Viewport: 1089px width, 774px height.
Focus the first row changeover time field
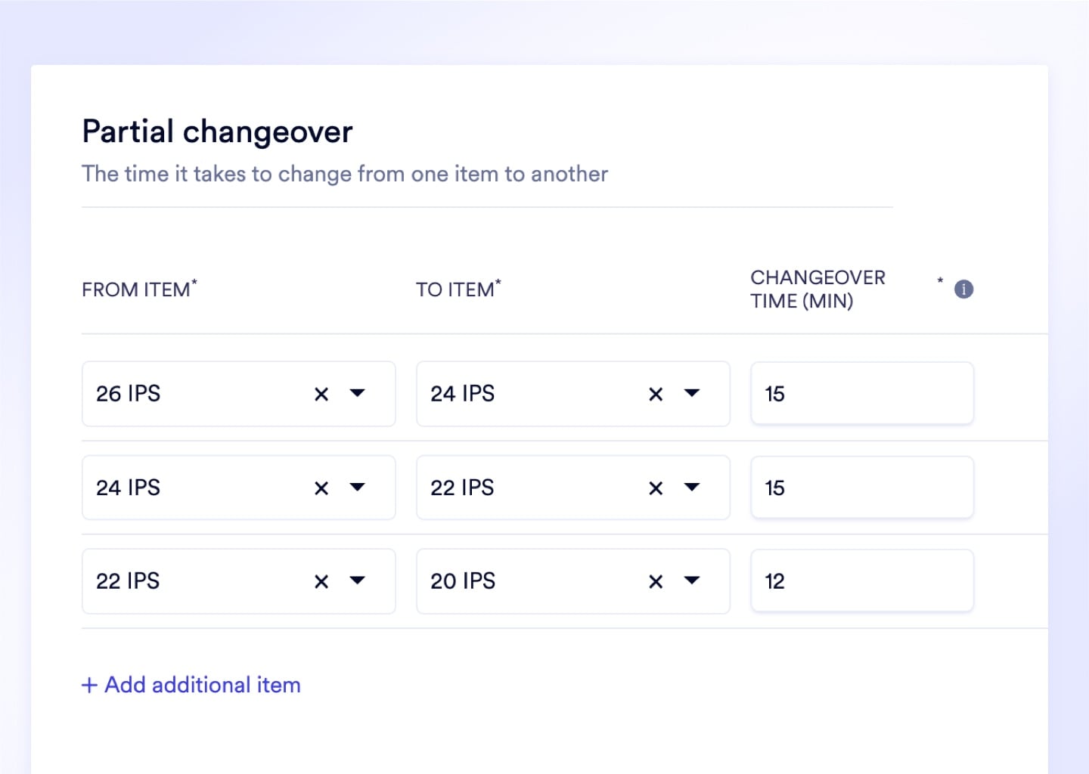(x=862, y=394)
